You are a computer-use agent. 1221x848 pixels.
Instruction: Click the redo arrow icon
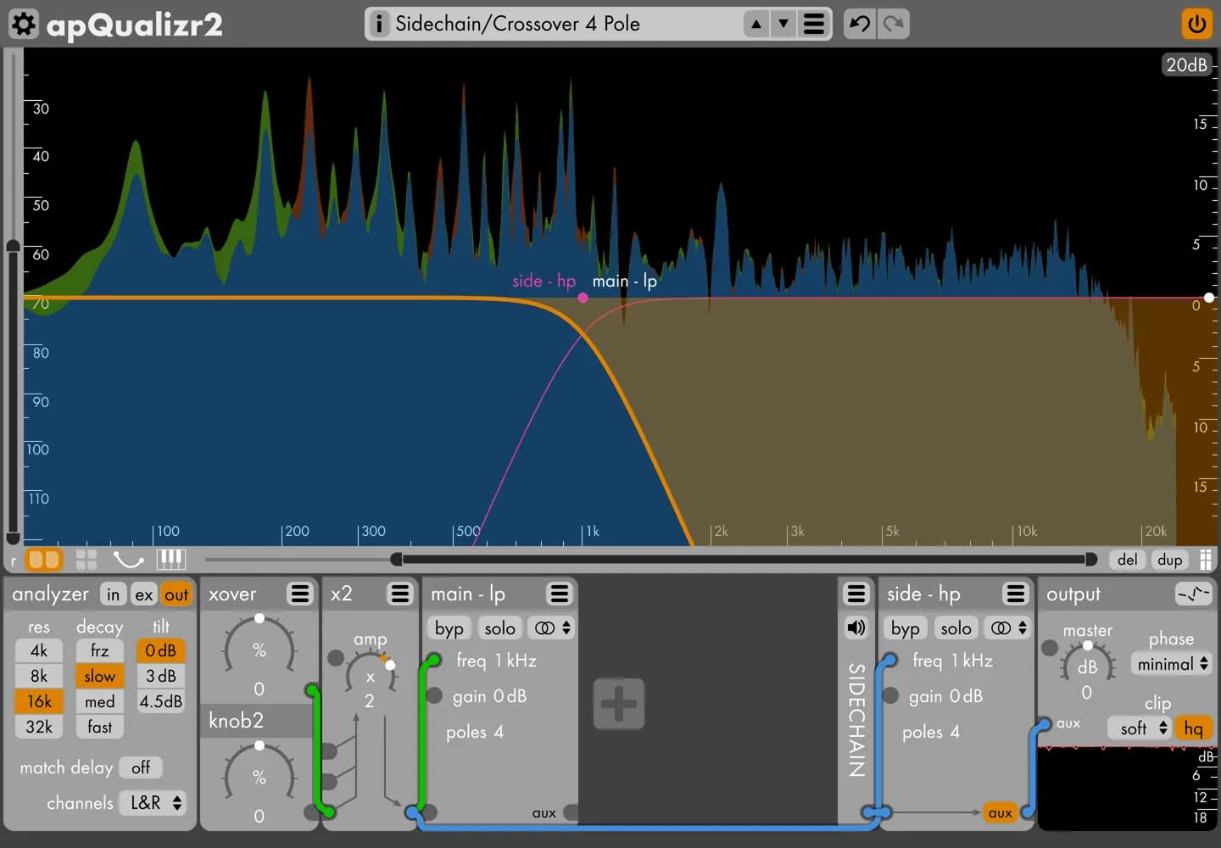pyautogui.click(x=893, y=24)
